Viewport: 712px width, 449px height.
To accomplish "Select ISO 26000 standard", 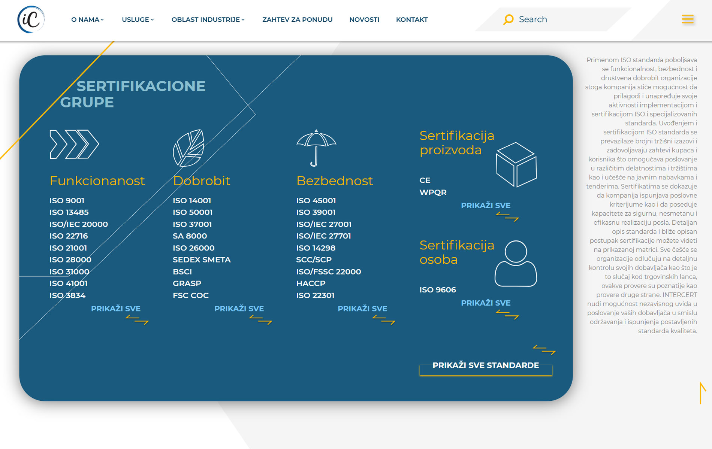I will click(194, 248).
